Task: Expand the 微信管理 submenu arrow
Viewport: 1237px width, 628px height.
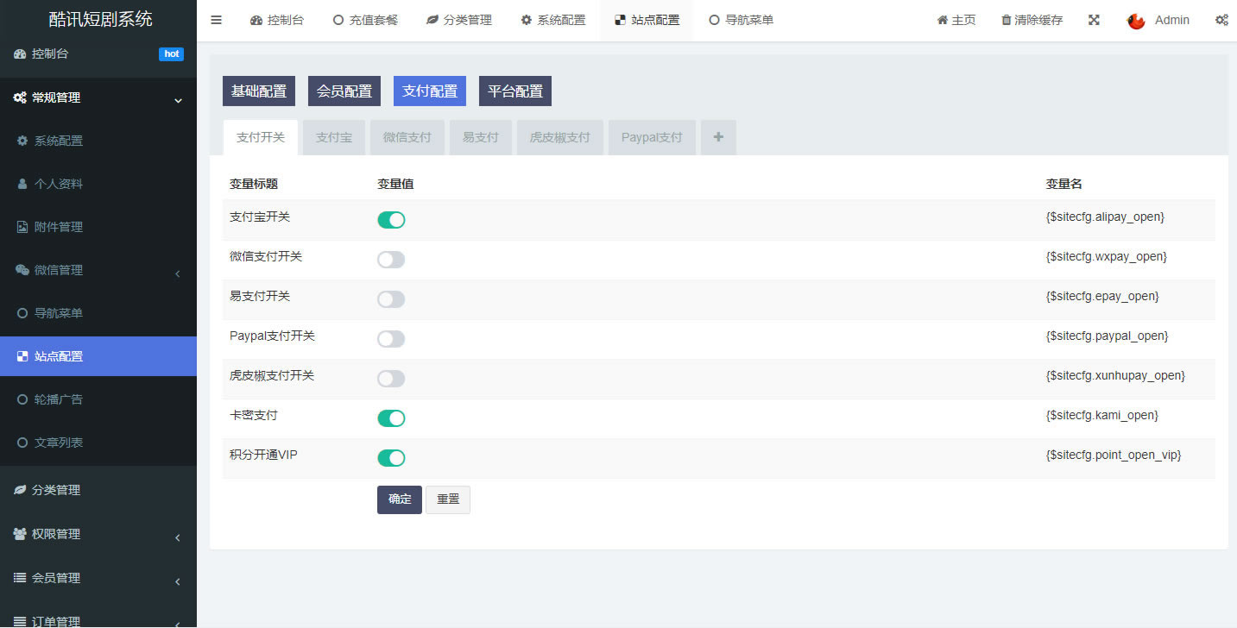Action: tap(178, 273)
